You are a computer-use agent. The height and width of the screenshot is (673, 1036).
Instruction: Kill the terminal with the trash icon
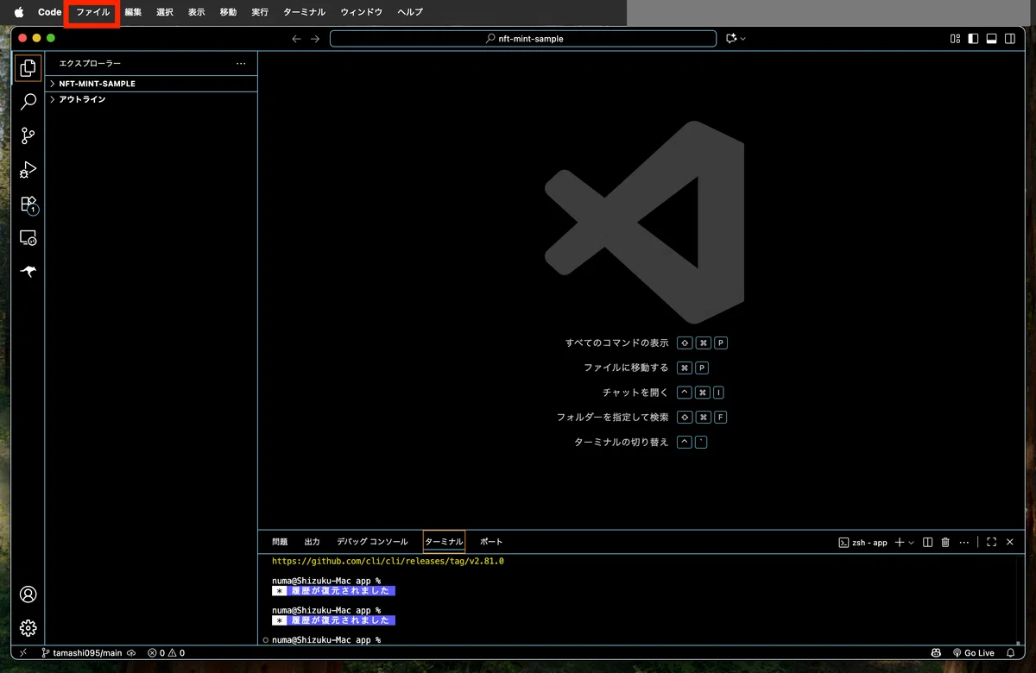point(945,542)
